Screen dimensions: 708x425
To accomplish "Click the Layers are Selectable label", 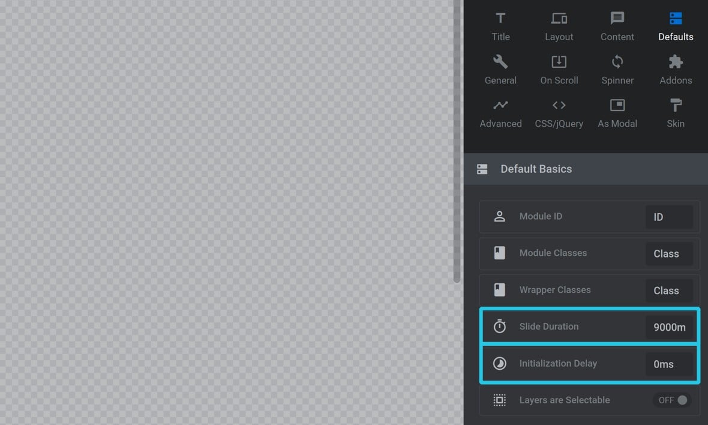I will tap(565, 400).
